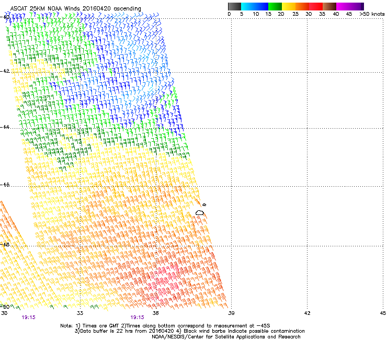
Task: Click the '30' longitude axis label
Action: [4, 313]
